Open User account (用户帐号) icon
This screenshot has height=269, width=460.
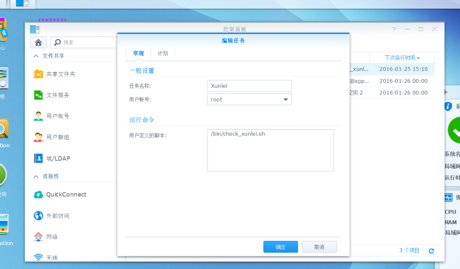(38, 116)
